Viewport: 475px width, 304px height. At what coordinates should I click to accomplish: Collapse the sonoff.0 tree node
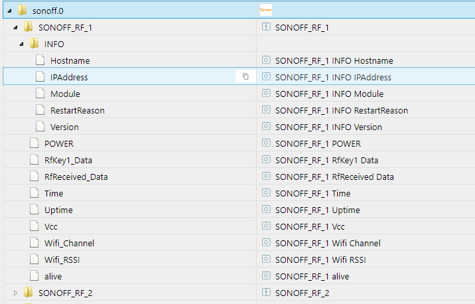(x=9, y=11)
